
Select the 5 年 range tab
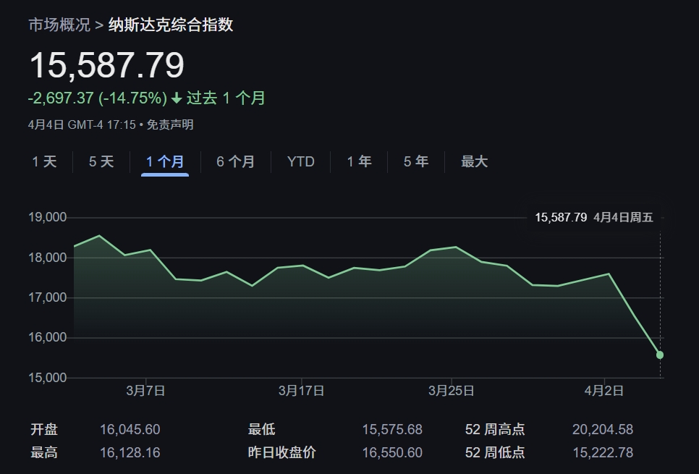coord(416,161)
